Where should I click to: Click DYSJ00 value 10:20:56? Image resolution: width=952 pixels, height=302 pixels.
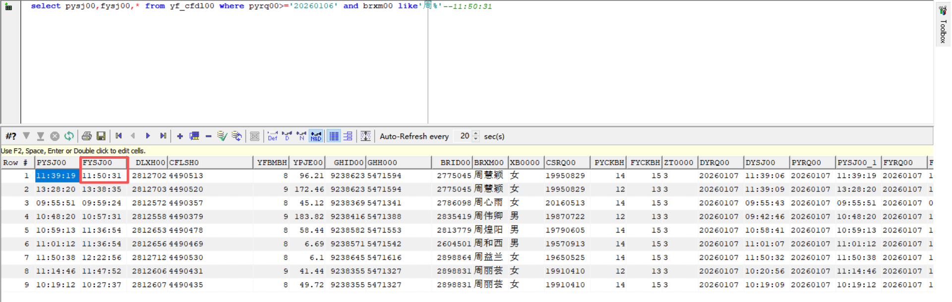(767, 271)
